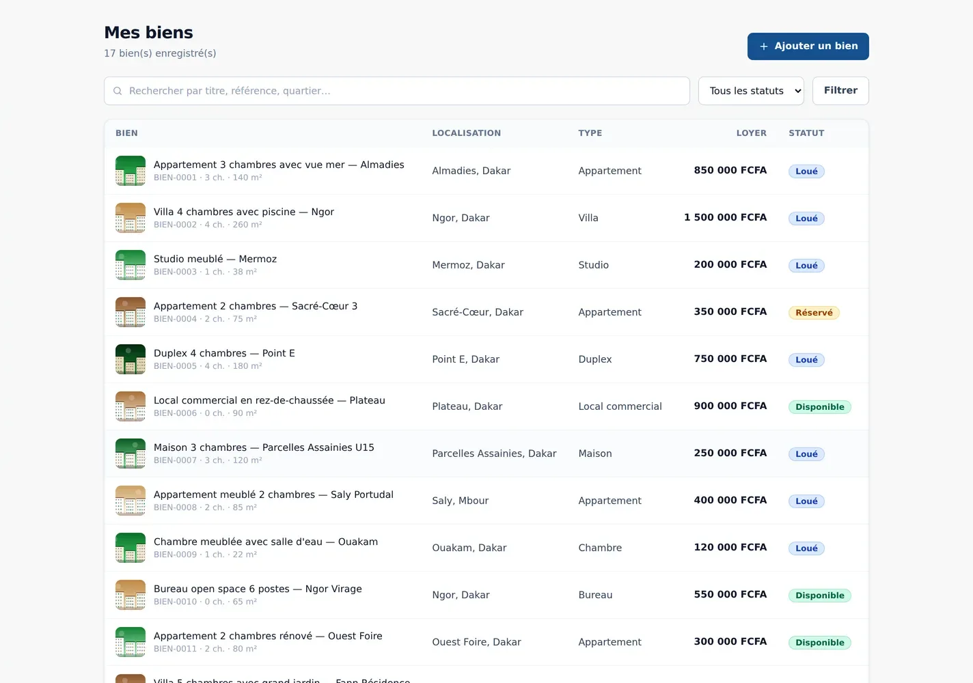
Task: Click the 17 bien(s) enregistré(s) count
Action: pyautogui.click(x=160, y=53)
